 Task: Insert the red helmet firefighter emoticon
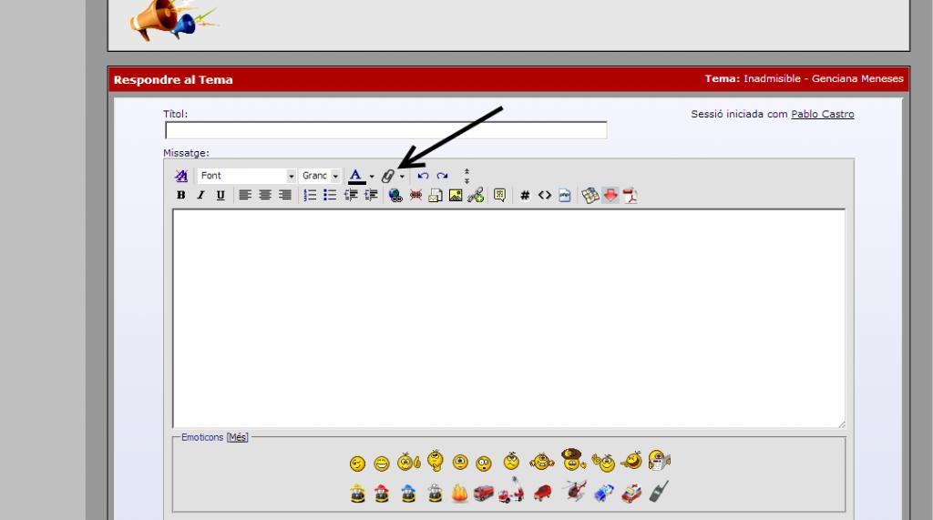click(x=382, y=494)
